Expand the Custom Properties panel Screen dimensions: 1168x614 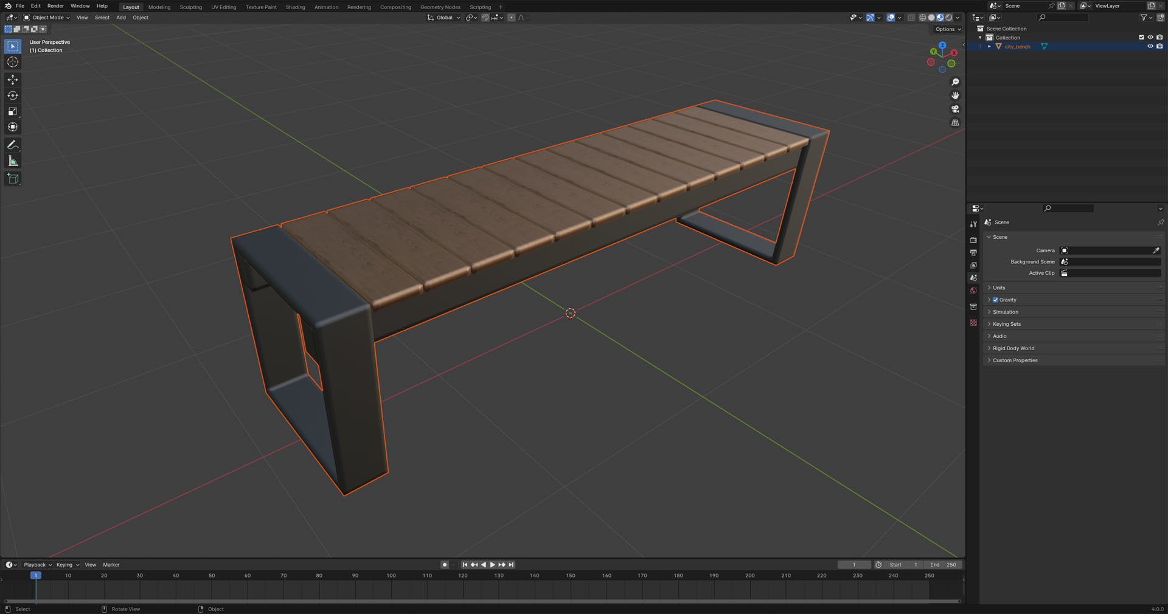(1074, 360)
